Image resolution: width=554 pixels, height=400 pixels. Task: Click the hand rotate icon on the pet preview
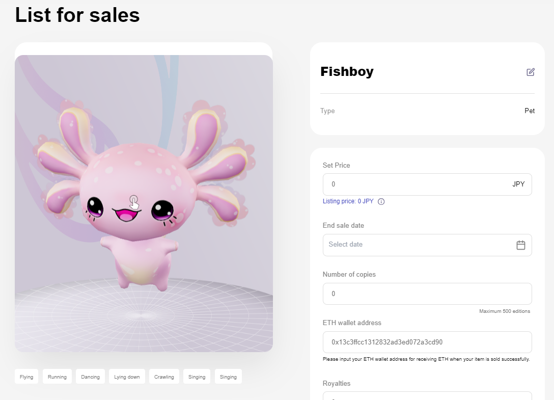tap(134, 202)
